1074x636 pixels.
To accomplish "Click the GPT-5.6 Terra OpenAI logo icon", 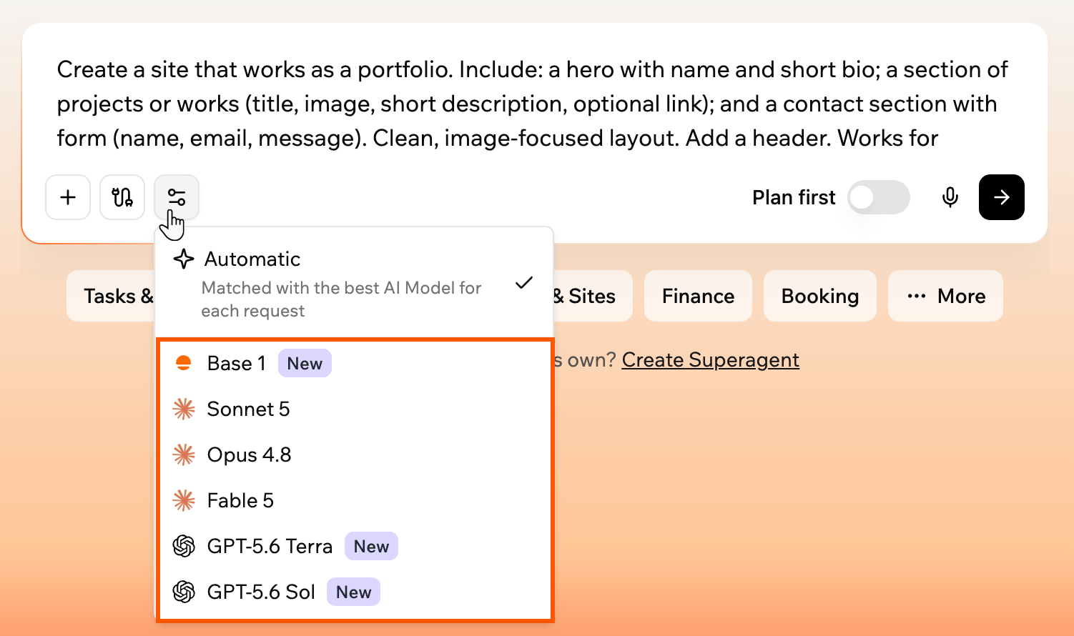I will coord(184,546).
